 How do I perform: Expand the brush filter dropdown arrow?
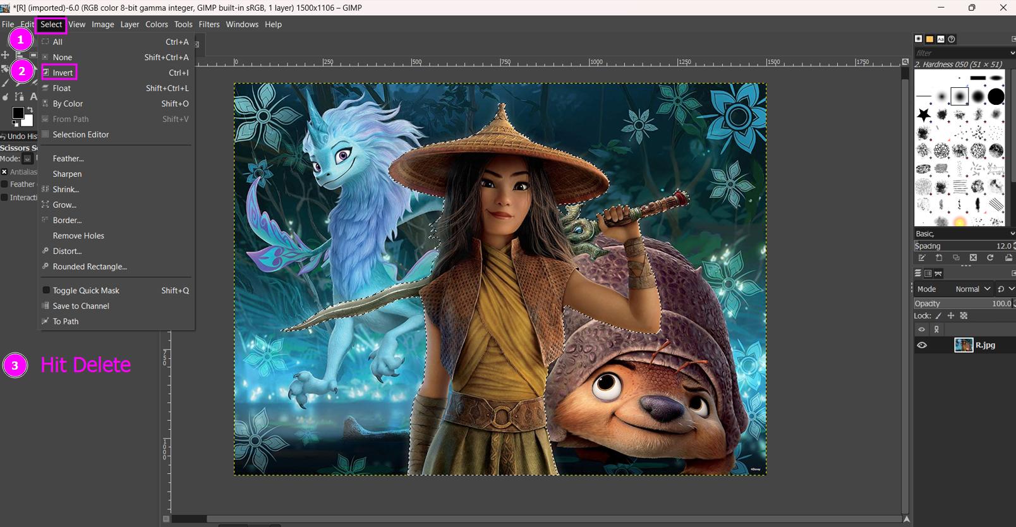click(x=1012, y=53)
